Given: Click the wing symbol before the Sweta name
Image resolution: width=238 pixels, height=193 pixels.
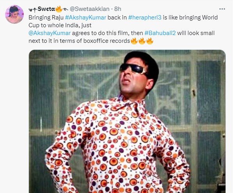Looking at the screenshot, I should tap(33, 8).
